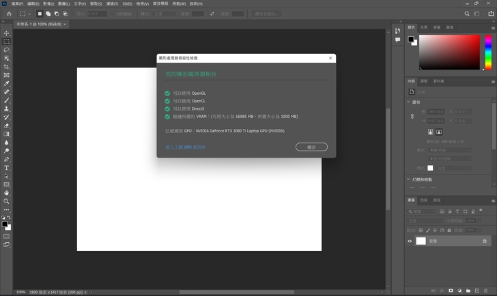Collapse the 畫布 section in properties panel

(x=409, y=102)
